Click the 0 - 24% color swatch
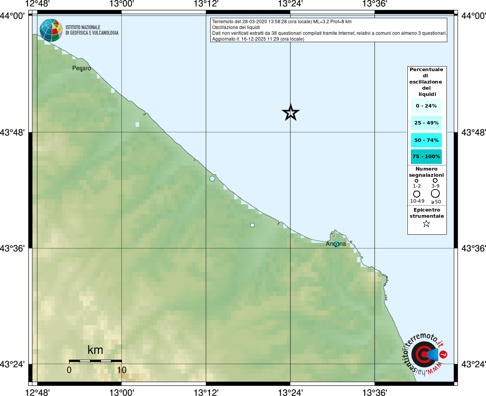Viewport: 486px width, 396px height. click(x=426, y=106)
